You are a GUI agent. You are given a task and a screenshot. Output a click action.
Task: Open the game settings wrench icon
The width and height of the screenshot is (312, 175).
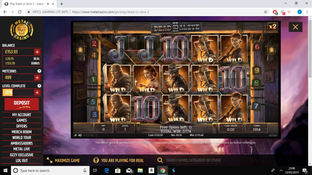76,135
